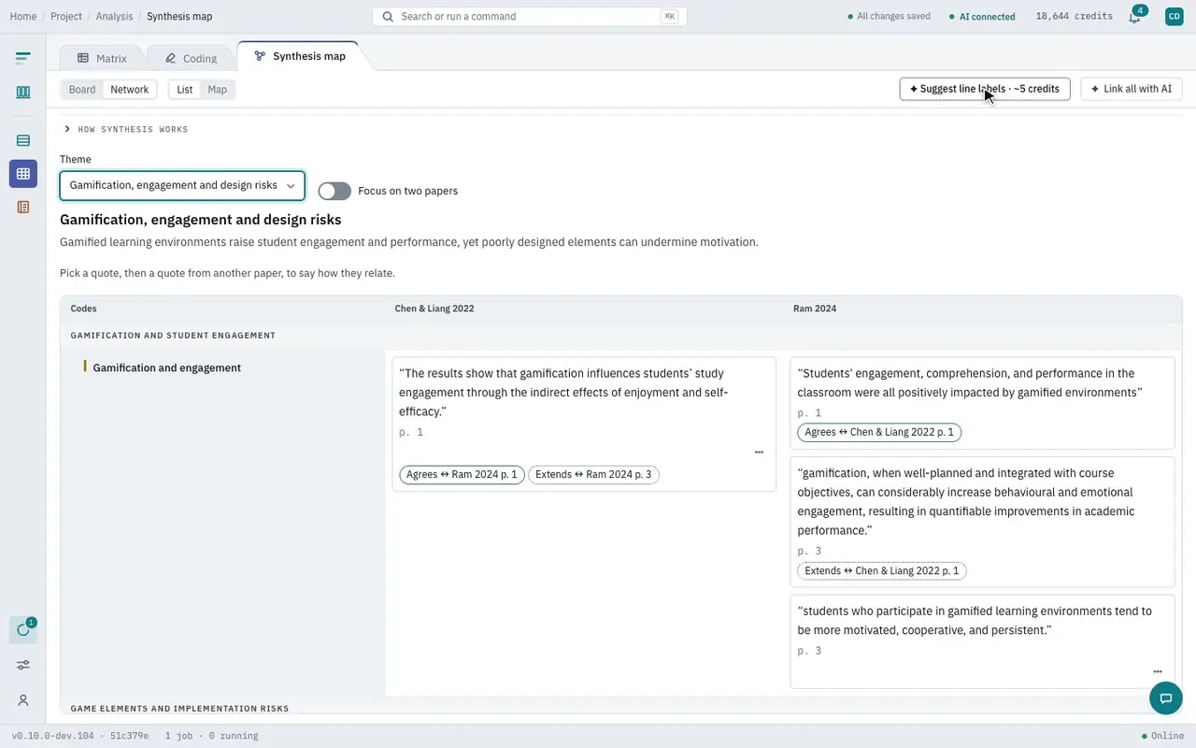Collapse the sidebar with the menu icon
Image resolution: width=1196 pixels, height=748 pixels.
[23, 58]
